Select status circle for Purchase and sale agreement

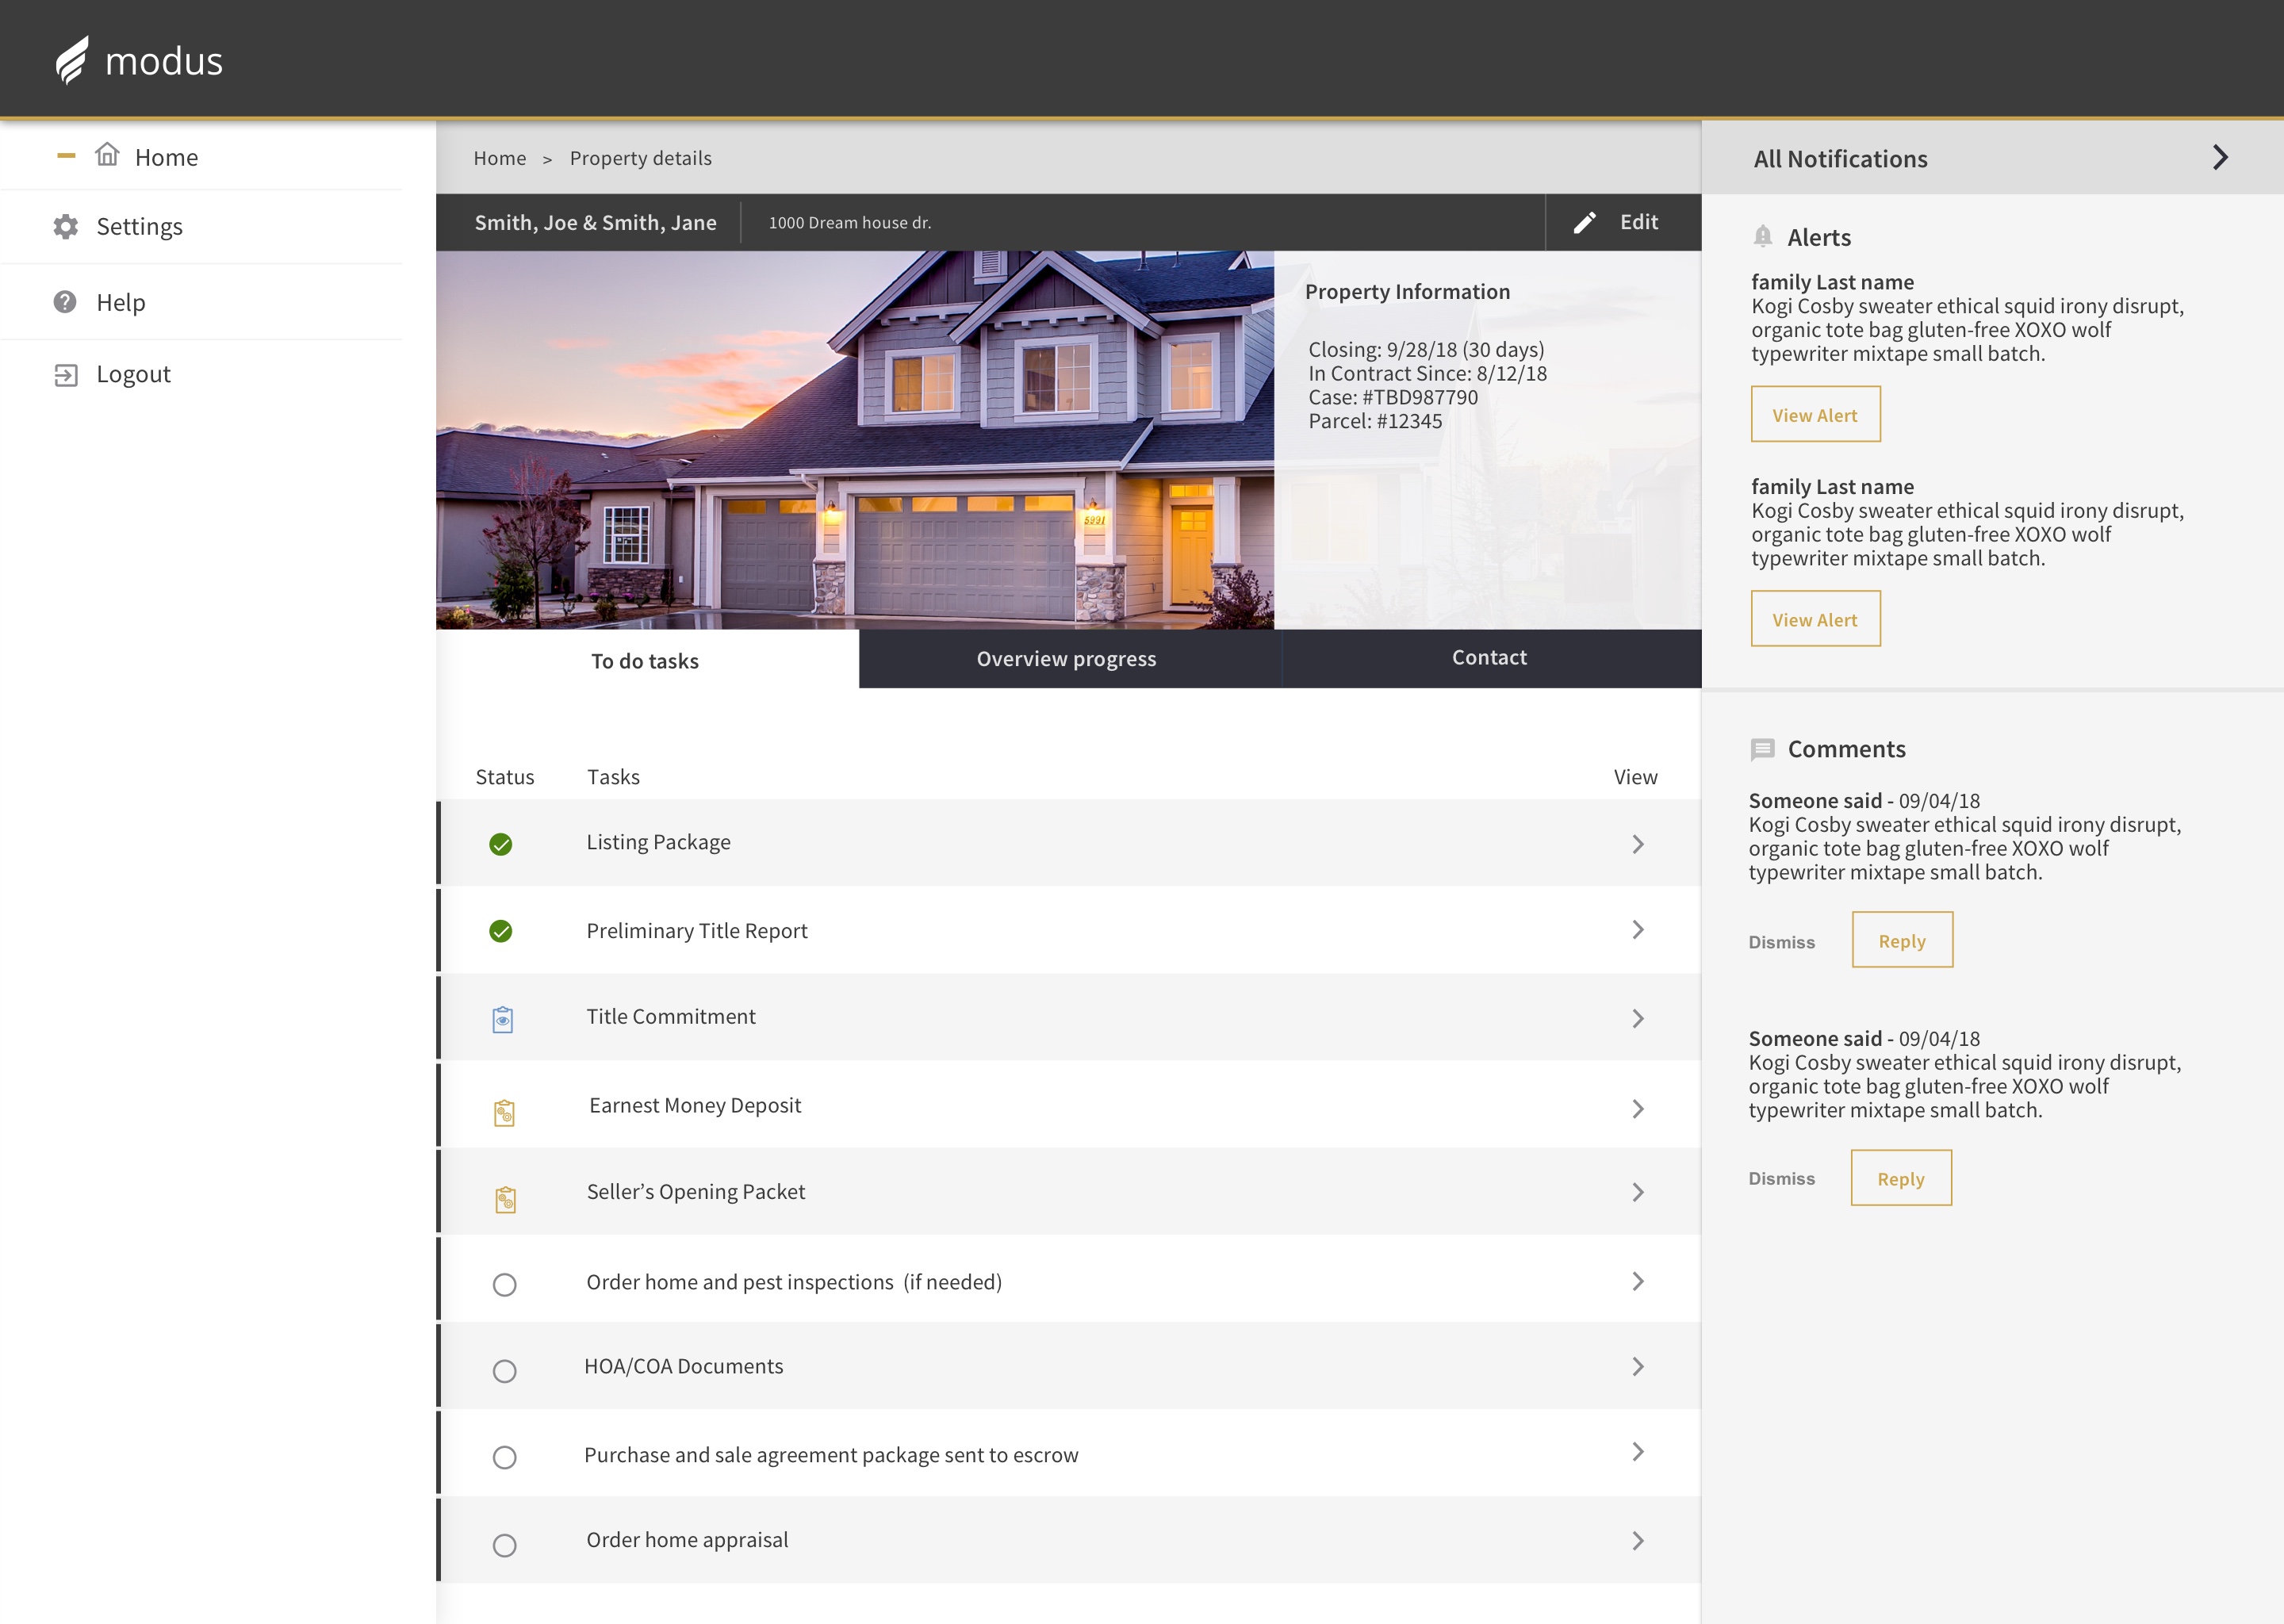point(505,1457)
